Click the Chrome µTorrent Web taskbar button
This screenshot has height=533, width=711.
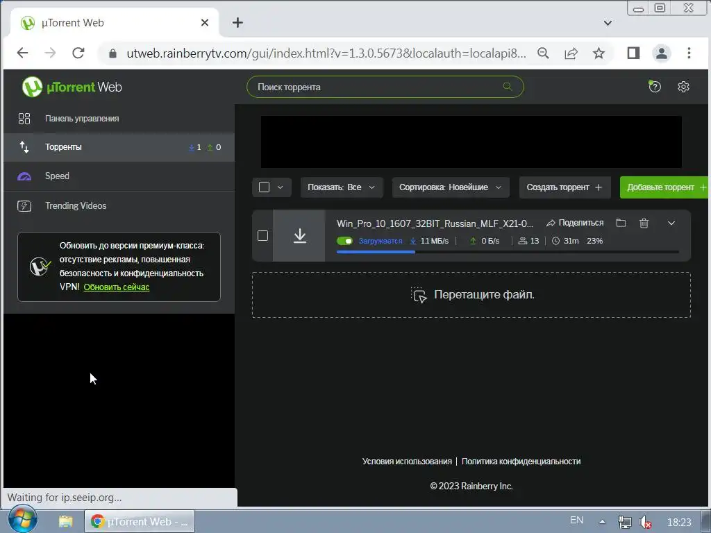[140, 522]
